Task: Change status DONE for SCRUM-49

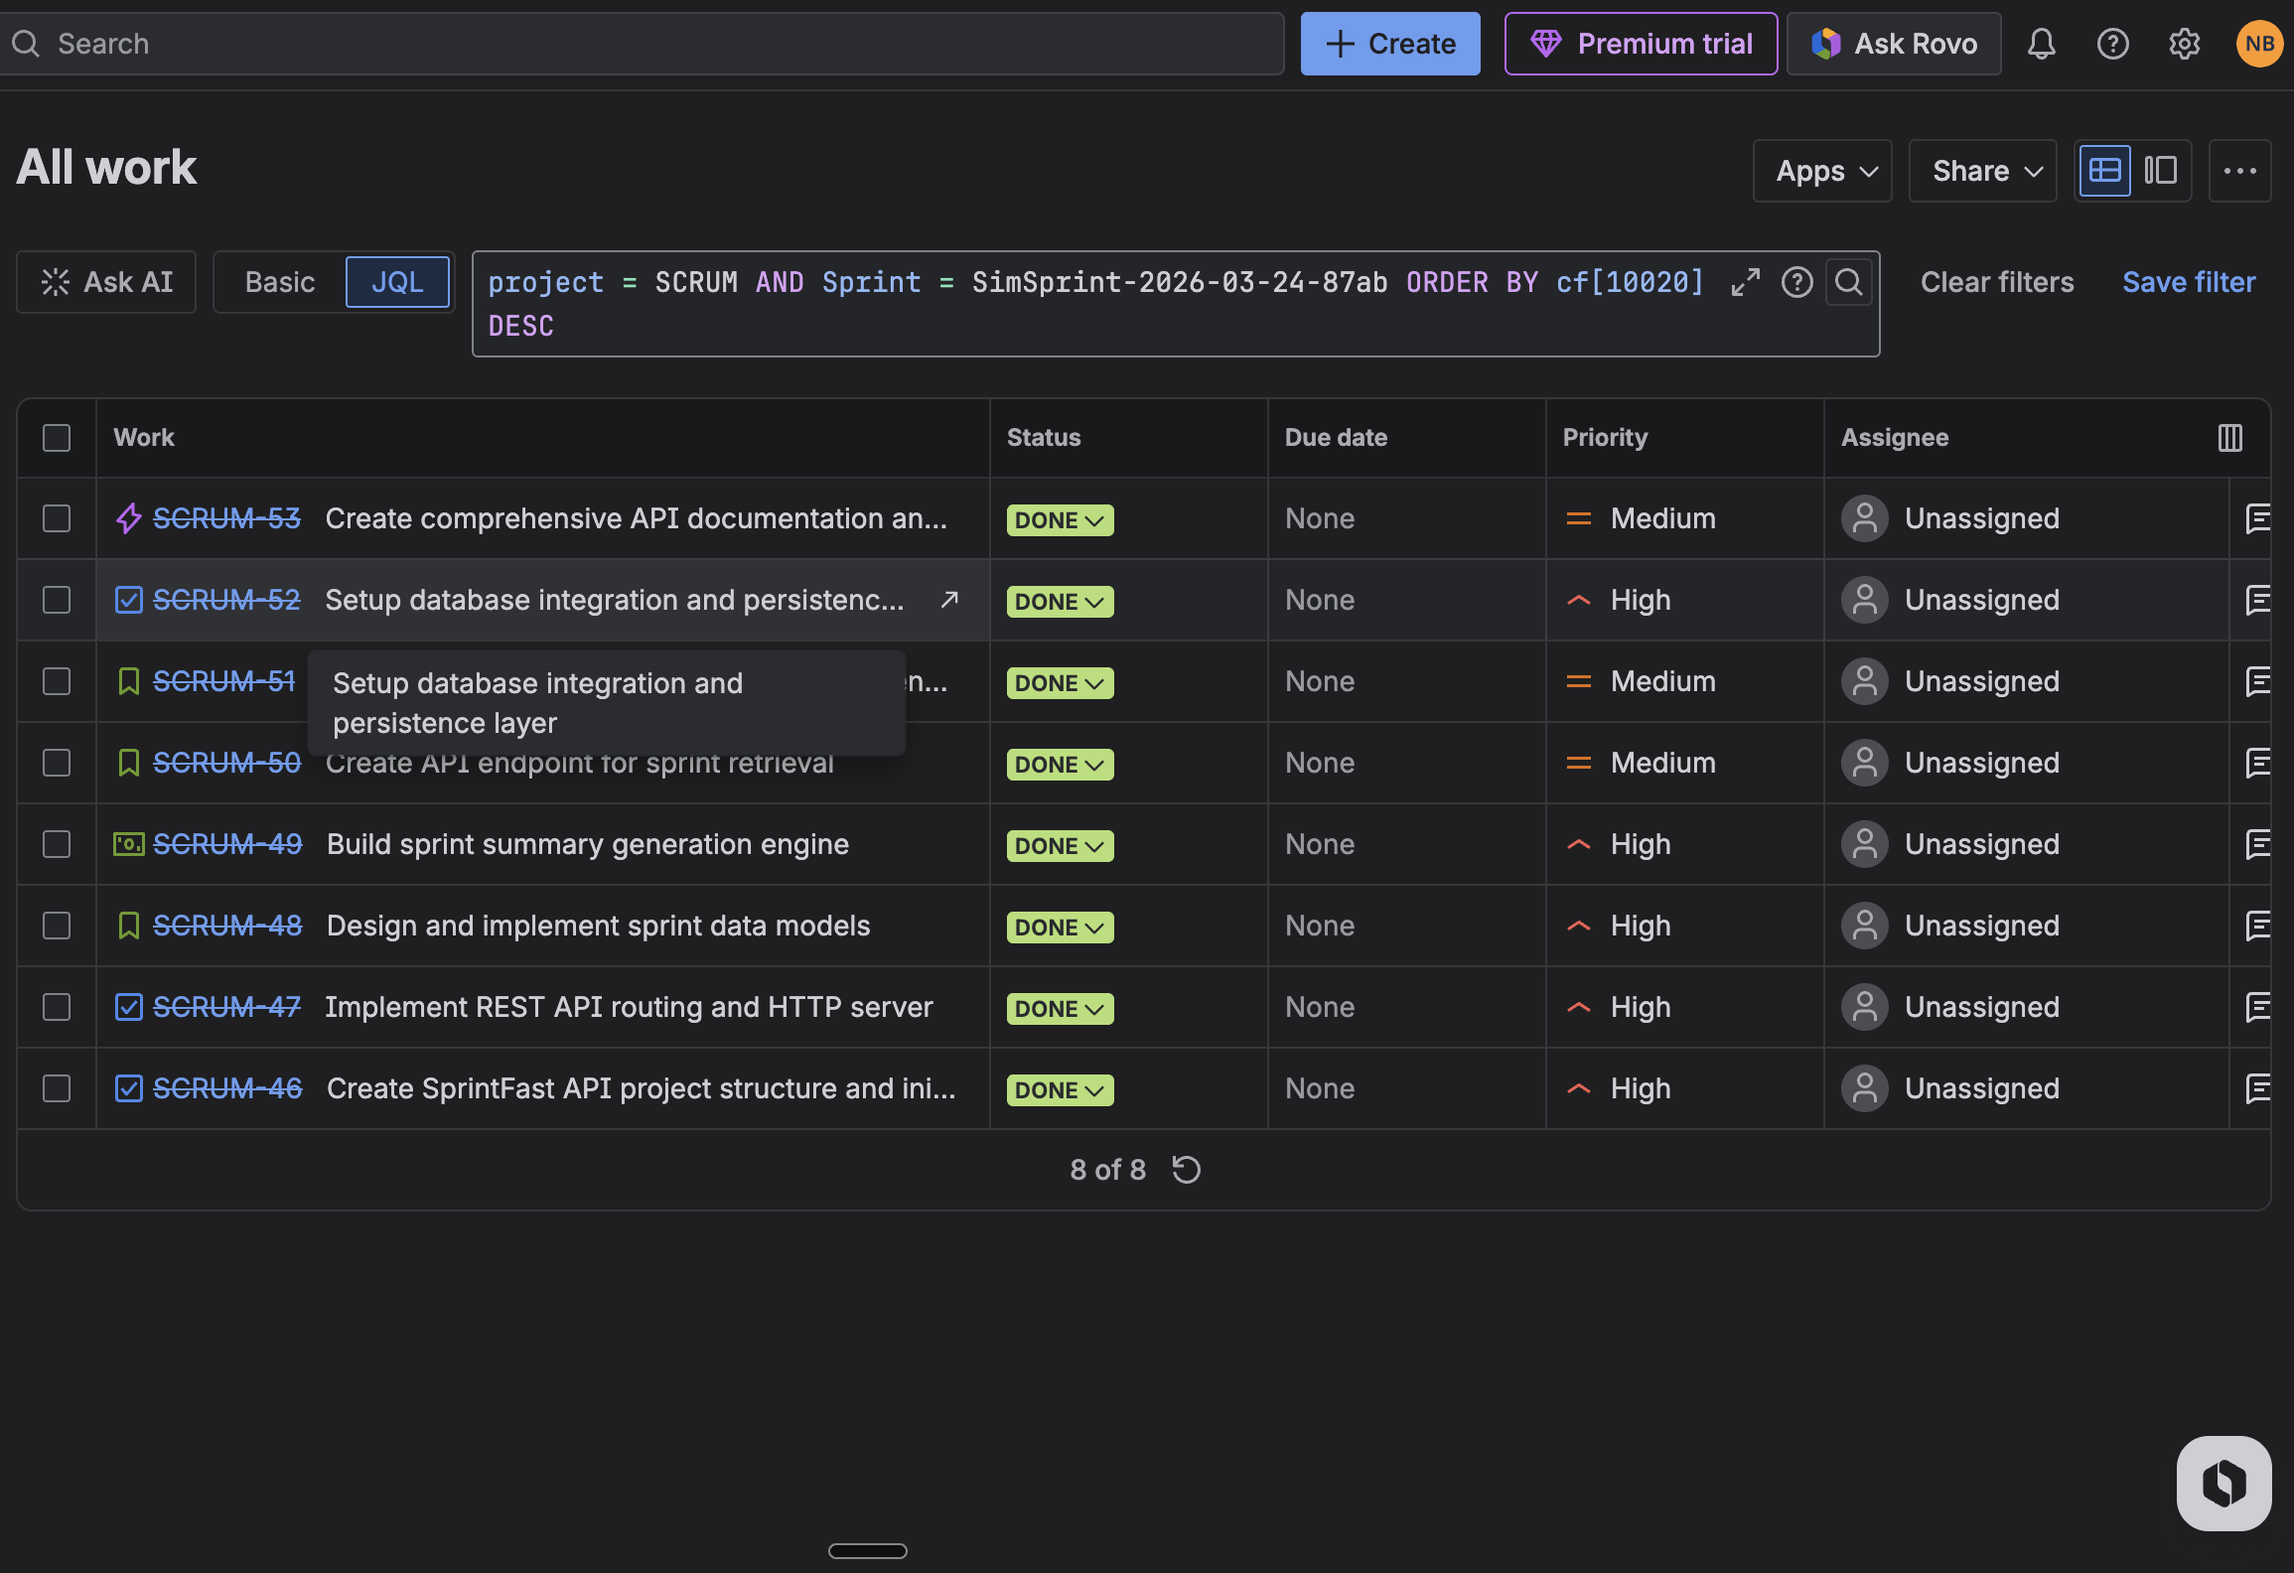Action: point(1060,846)
